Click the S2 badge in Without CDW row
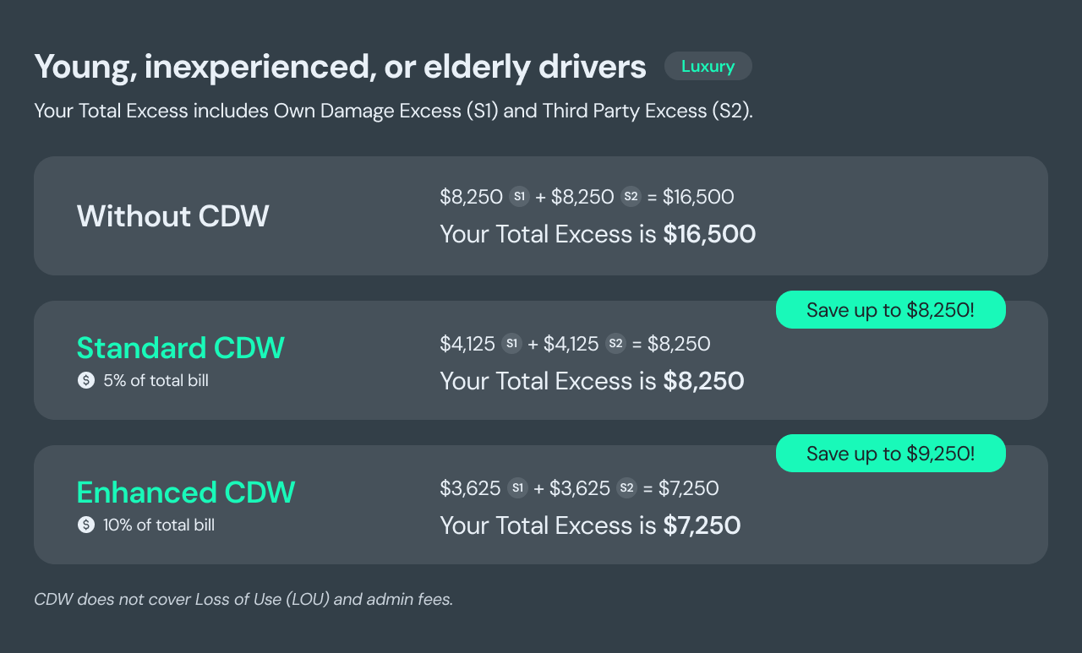Viewport: 1082px width, 653px height. coord(631,197)
